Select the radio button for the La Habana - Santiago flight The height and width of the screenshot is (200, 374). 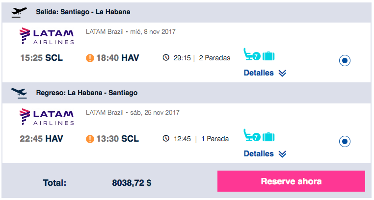coord(345,142)
